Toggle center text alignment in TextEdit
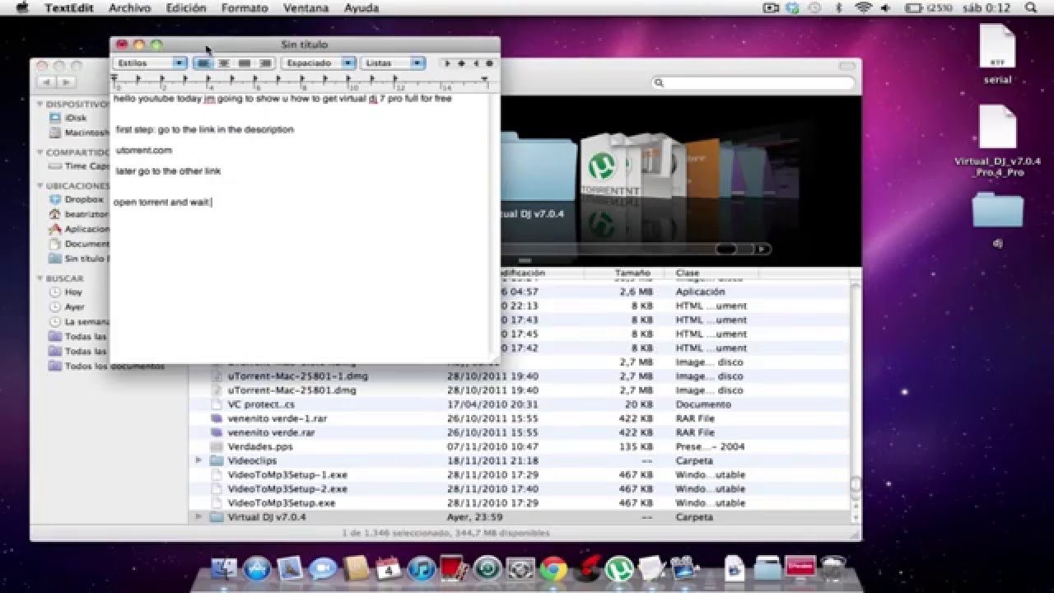This screenshot has height=593, width=1054. [224, 63]
